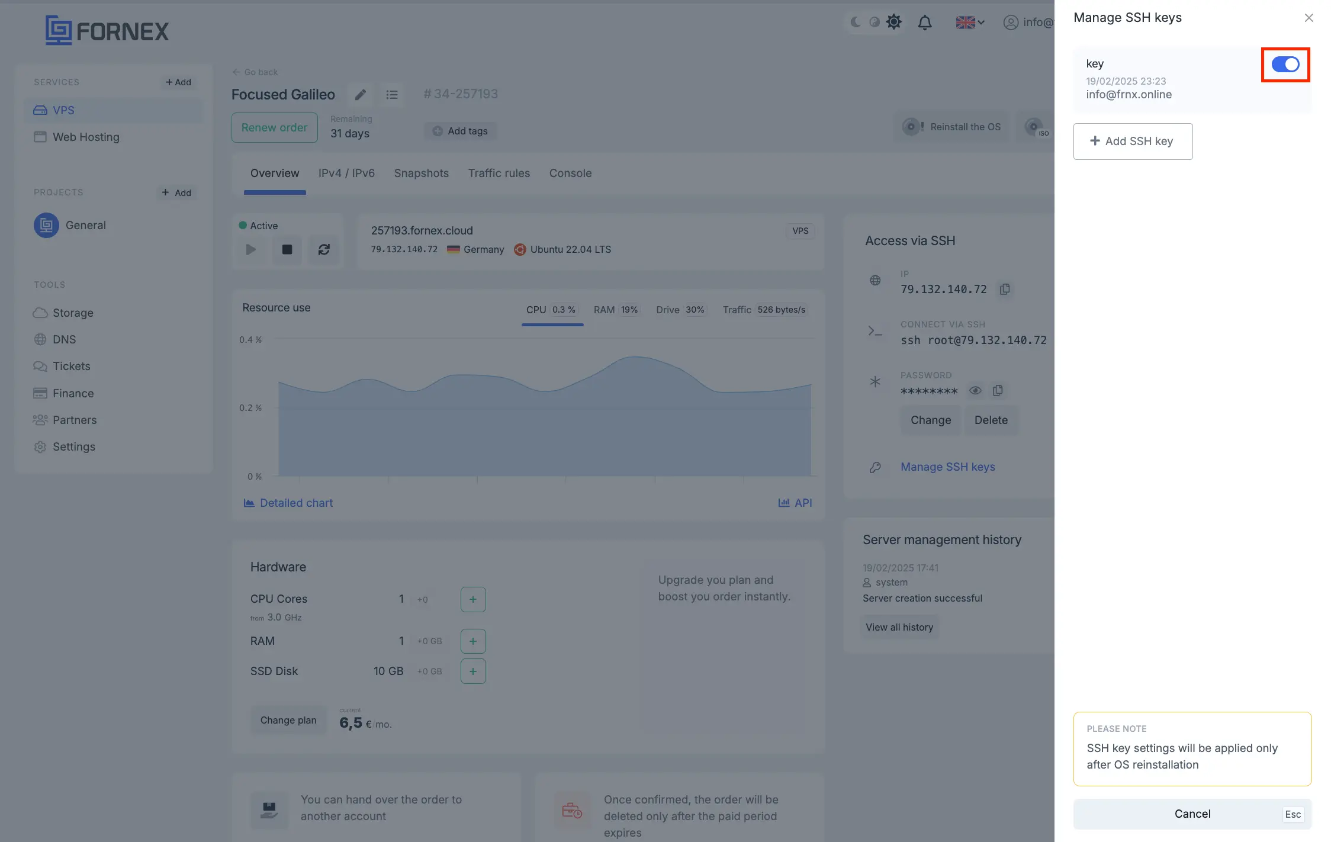The image size is (1331, 842).
Task: Copy the password
Action: click(x=998, y=390)
